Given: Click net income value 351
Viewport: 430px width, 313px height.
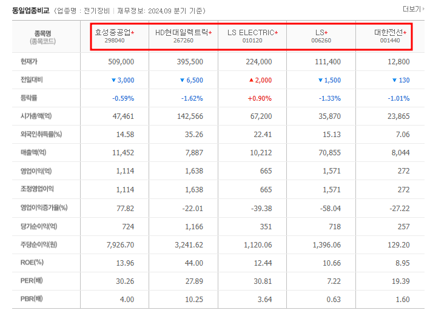Looking at the screenshot, I should pos(266,227).
